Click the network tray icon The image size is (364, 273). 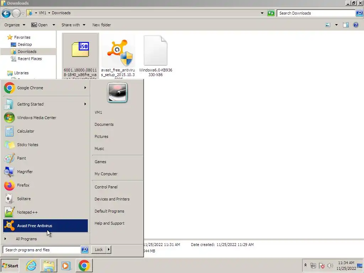click(x=313, y=265)
